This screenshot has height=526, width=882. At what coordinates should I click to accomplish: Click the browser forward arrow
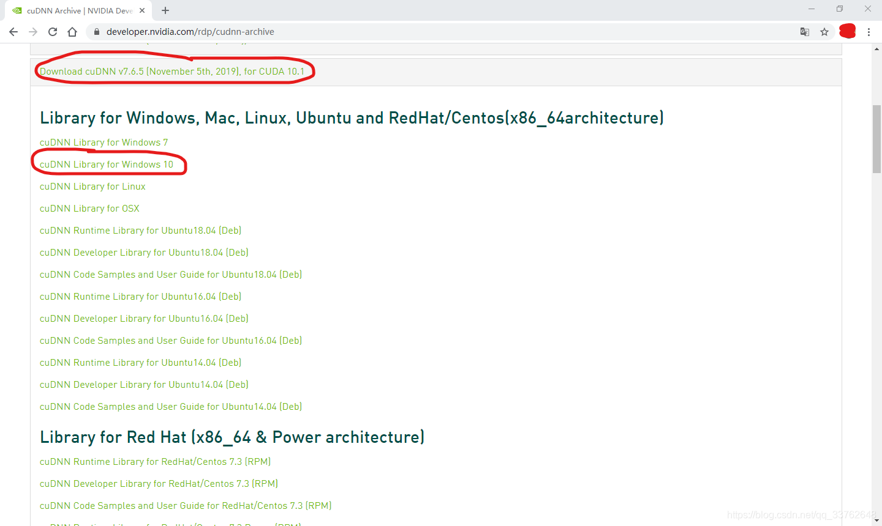(x=33, y=32)
